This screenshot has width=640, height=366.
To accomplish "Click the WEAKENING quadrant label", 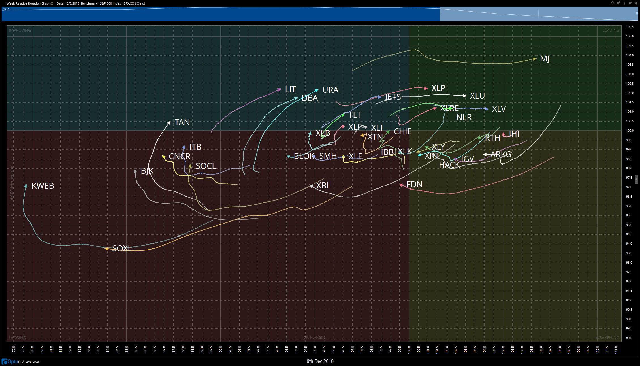I will [607, 338].
